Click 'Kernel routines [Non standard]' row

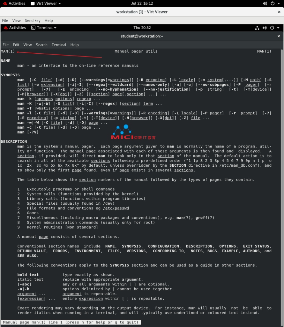(58, 227)
